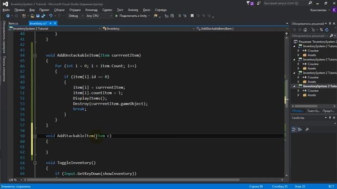Toggle pin on the Inventory.cs tab

51,23
